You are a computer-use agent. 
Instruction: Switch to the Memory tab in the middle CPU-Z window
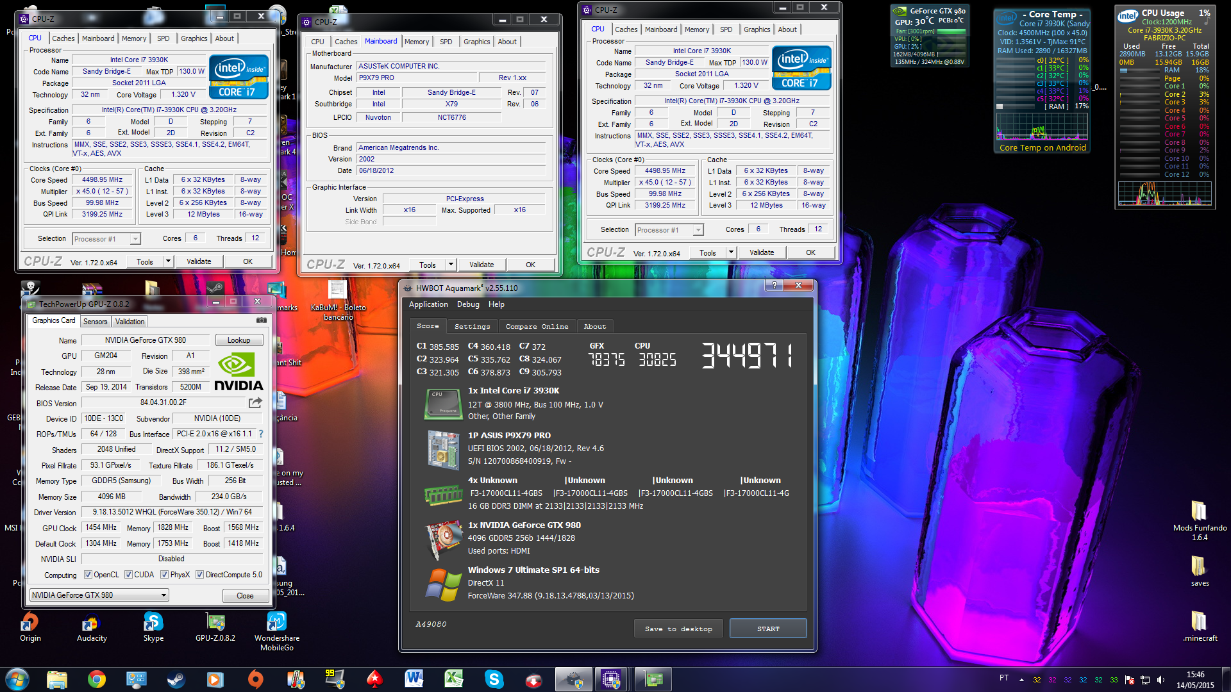click(417, 42)
